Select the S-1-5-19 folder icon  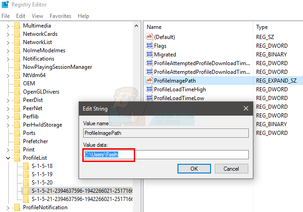click(26, 174)
